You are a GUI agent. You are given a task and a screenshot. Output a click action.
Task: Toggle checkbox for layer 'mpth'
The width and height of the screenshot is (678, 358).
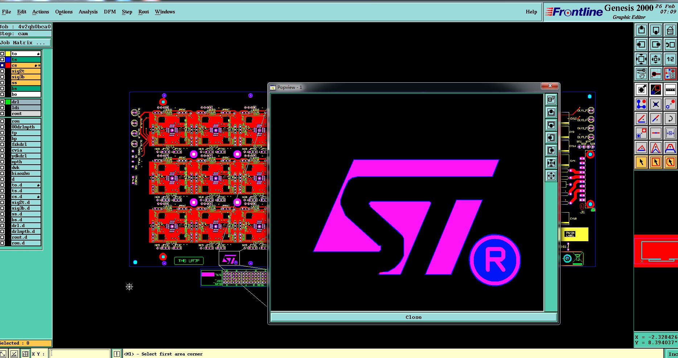tap(2, 162)
